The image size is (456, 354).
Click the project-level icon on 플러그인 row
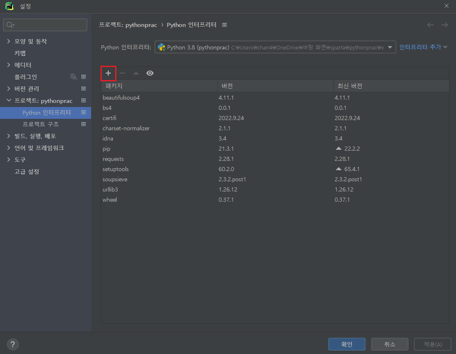[x=83, y=77]
